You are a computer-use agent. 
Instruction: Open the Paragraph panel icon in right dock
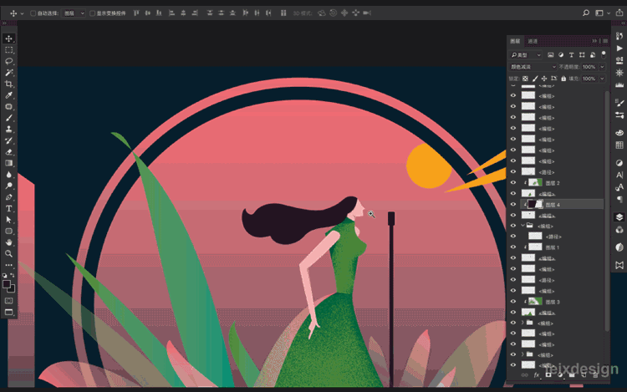tap(619, 199)
